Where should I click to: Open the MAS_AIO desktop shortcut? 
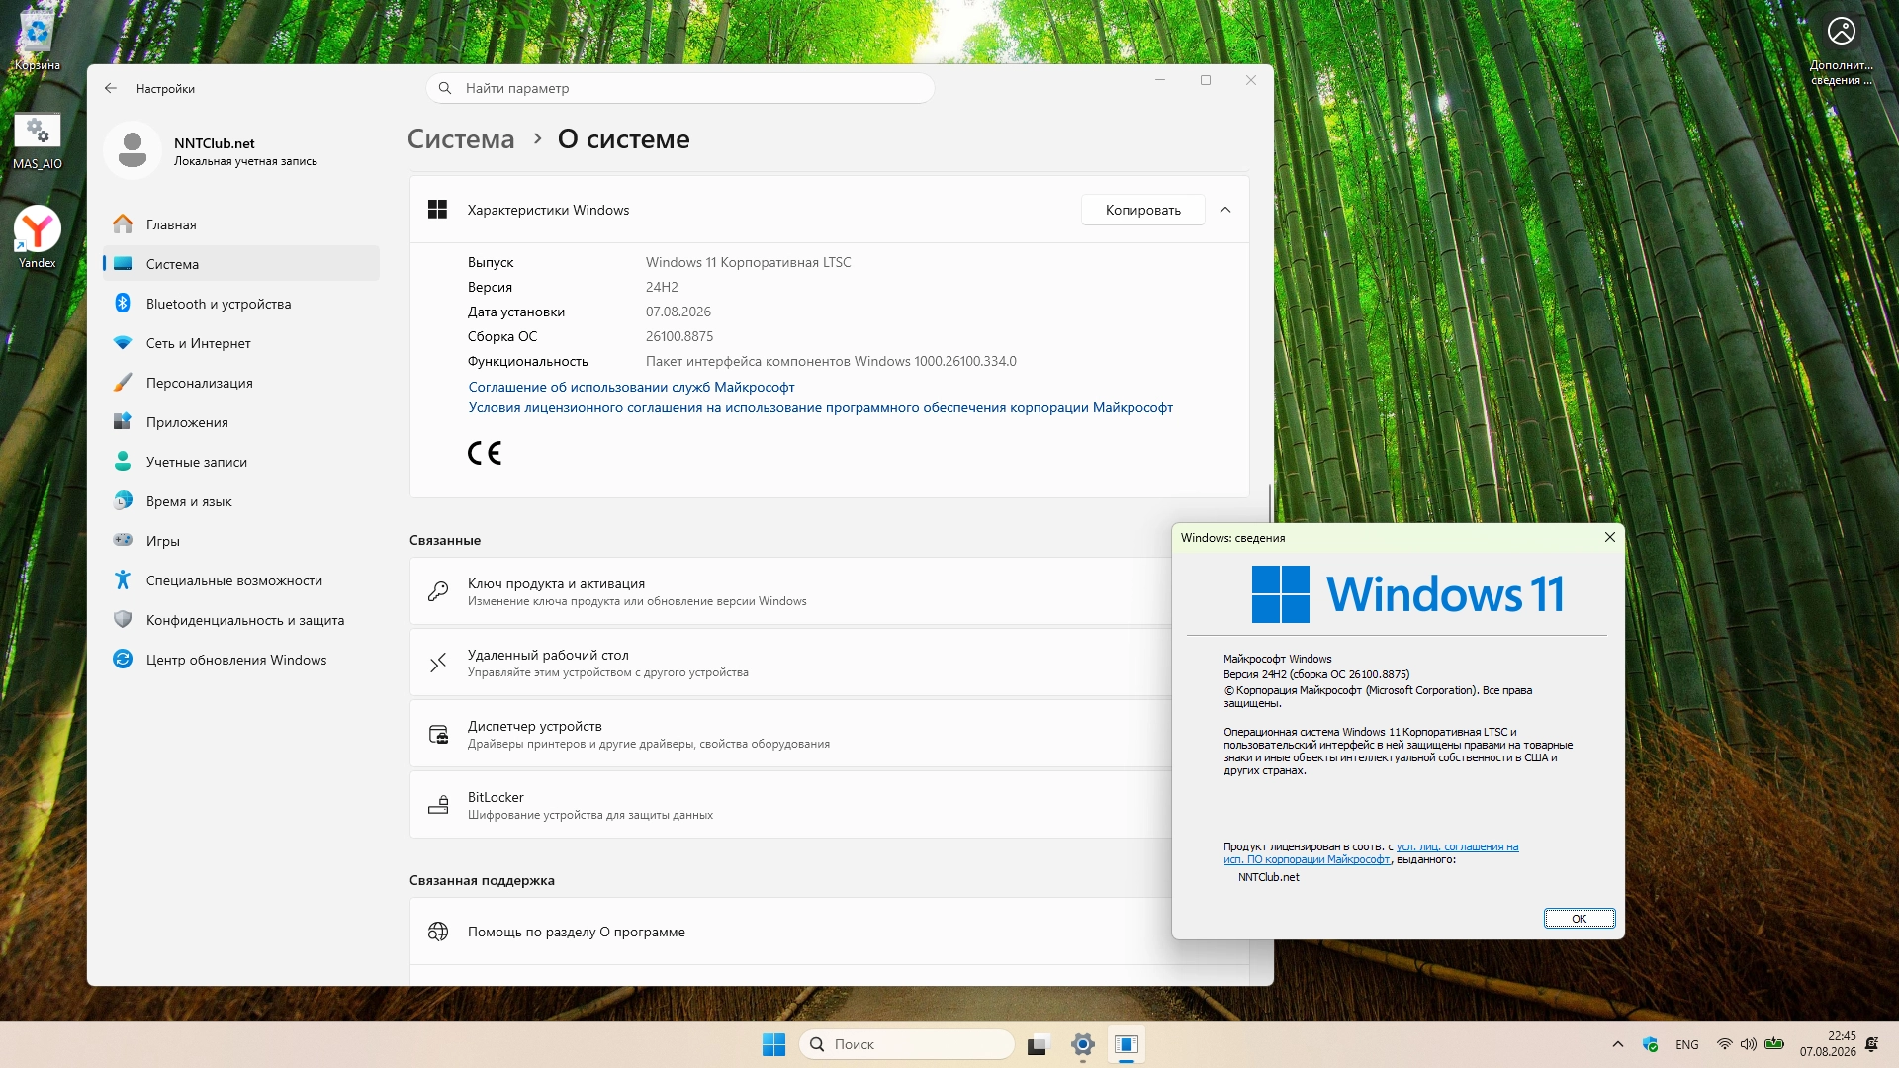pyautogui.click(x=37, y=140)
